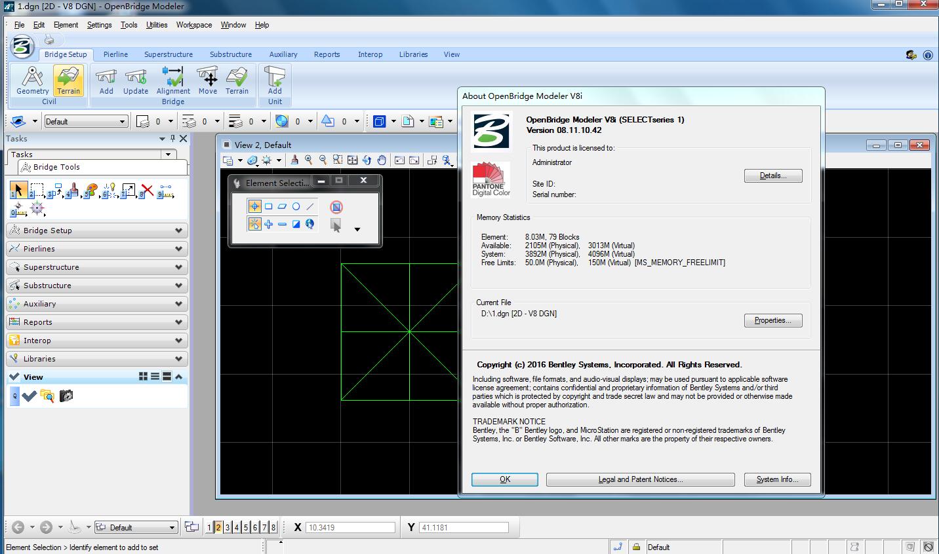Click View Previous in View 2 toolbar
This screenshot has width=939, height=554.
(x=399, y=160)
